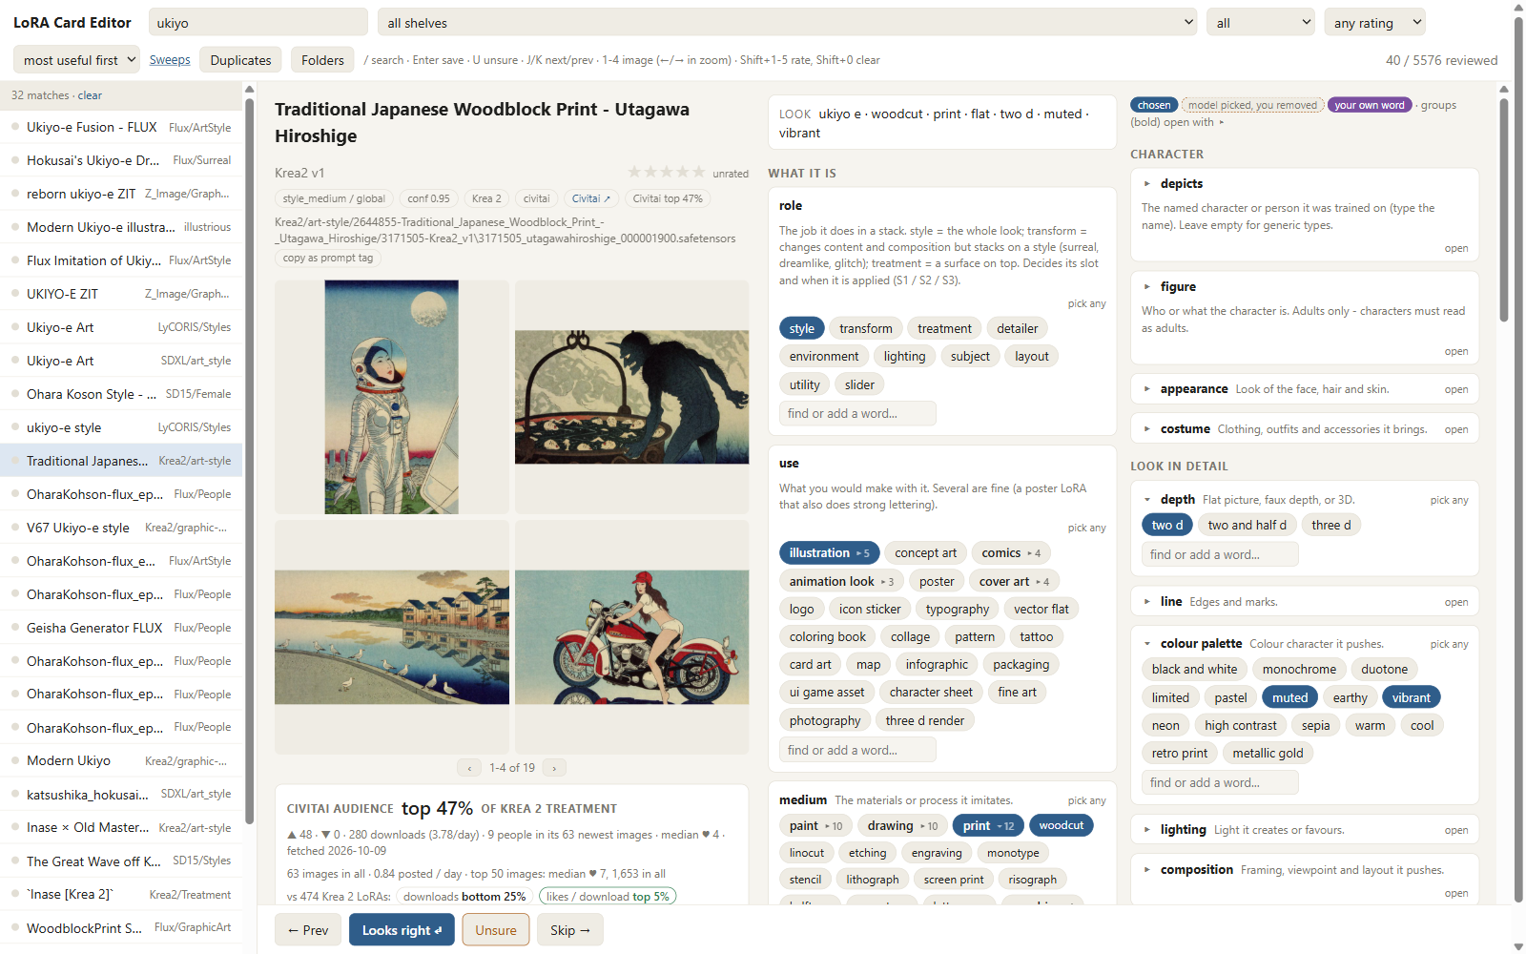
Task: Expand the 'lighting' section
Action: tap(1305, 830)
